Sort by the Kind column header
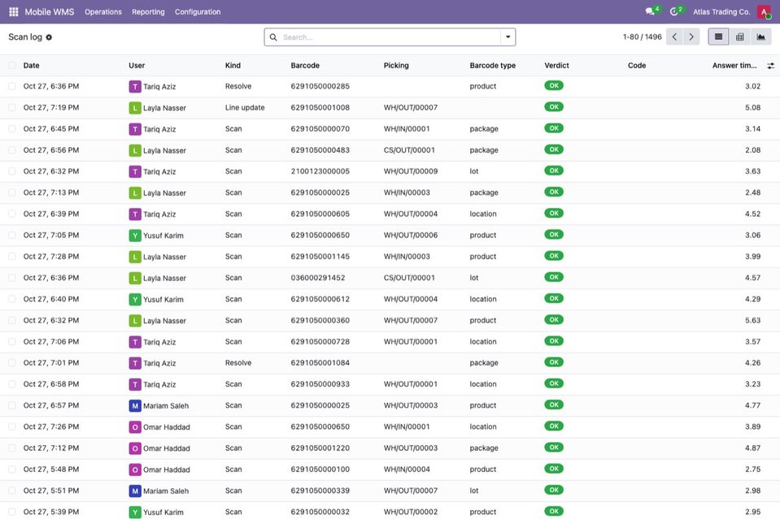The width and height of the screenshot is (780, 519). point(233,66)
